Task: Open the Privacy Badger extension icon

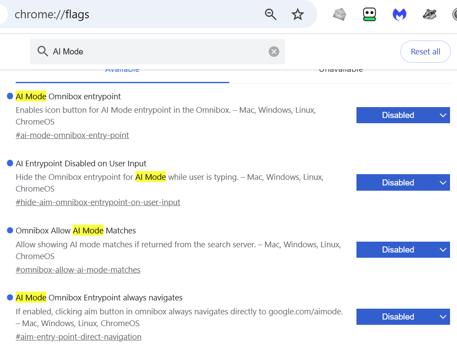Action: 430,14
